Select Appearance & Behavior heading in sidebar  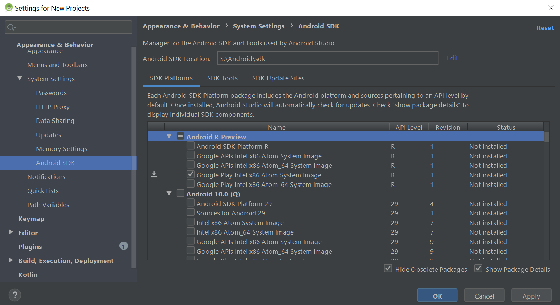tap(55, 45)
